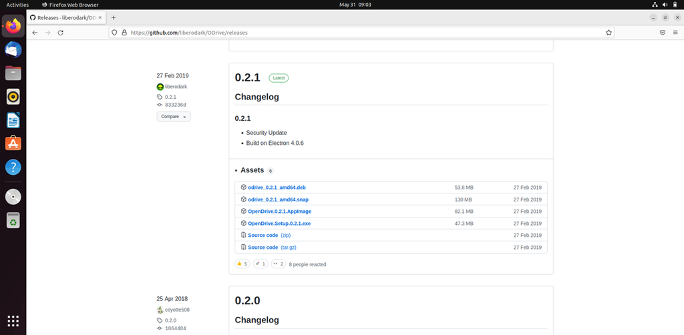Download Source code tar.gz

pos(273,248)
